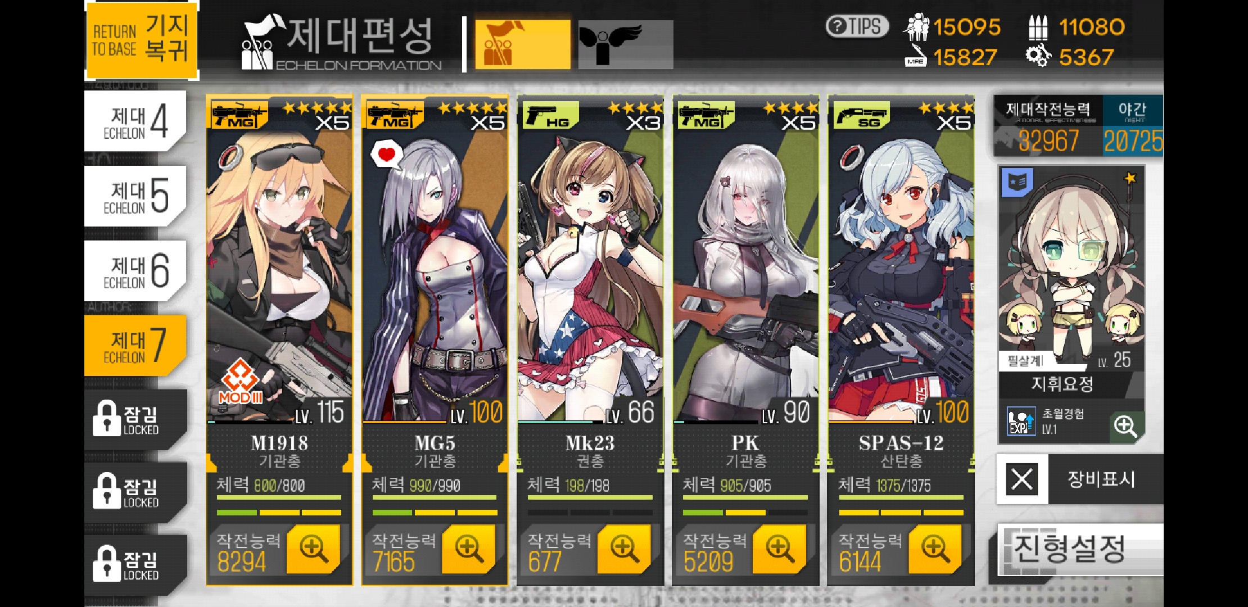Open MG5 combat power magnifier
Image resolution: width=1248 pixels, height=607 pixels.
(x=468, y=549)
